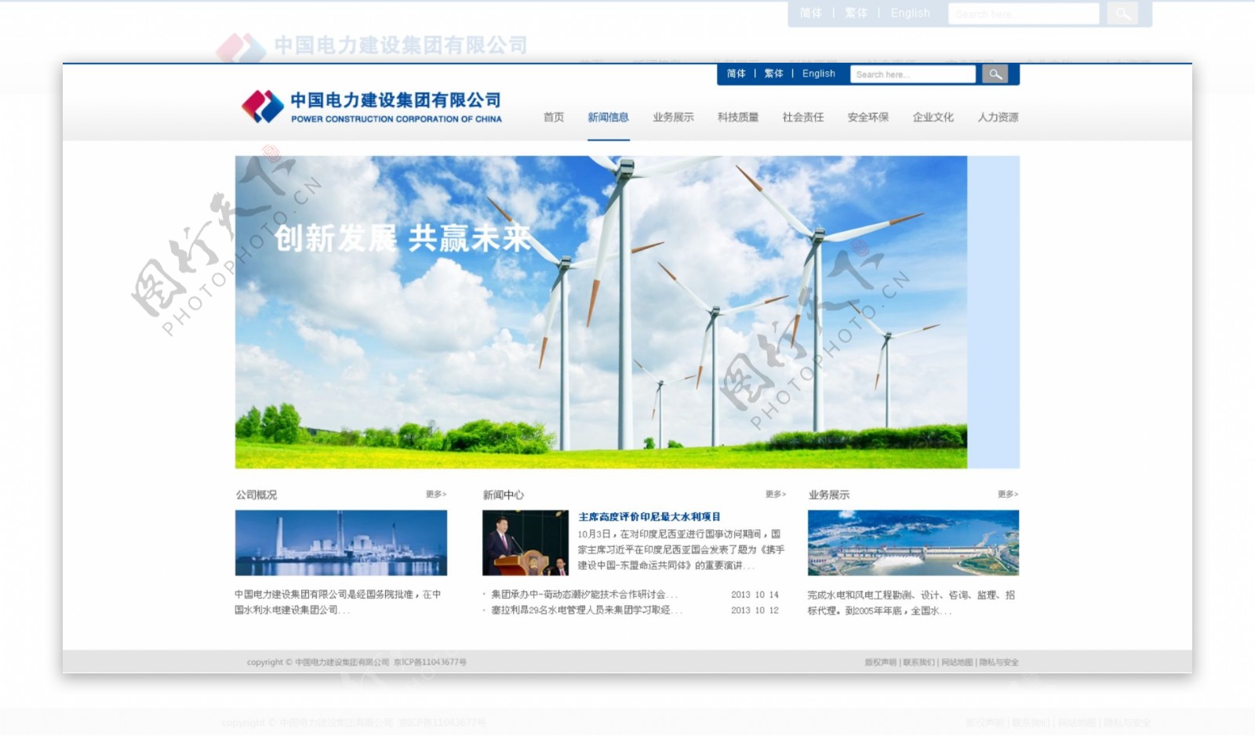The width and height of the screenshot is (1255, 736).
Task: Click date 2013 10 14
Action: pos(755,595)
